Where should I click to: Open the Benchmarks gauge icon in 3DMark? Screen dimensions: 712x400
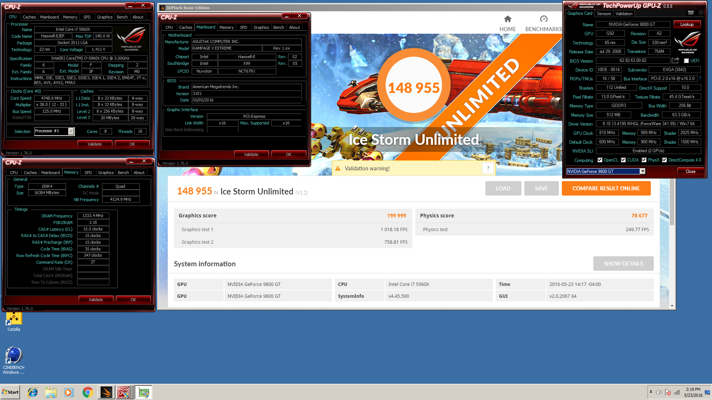[x=544, y=19]
